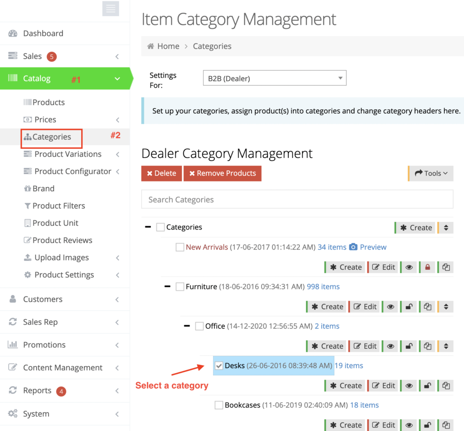Click the red lock icon for New Arrivals

(427, 267)
